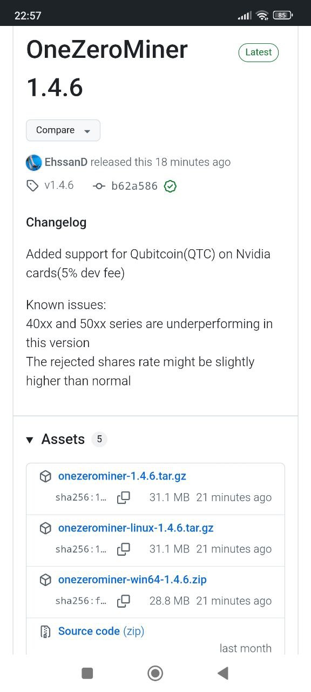Click the commit icon before b62a586

(x=99, y=187)
